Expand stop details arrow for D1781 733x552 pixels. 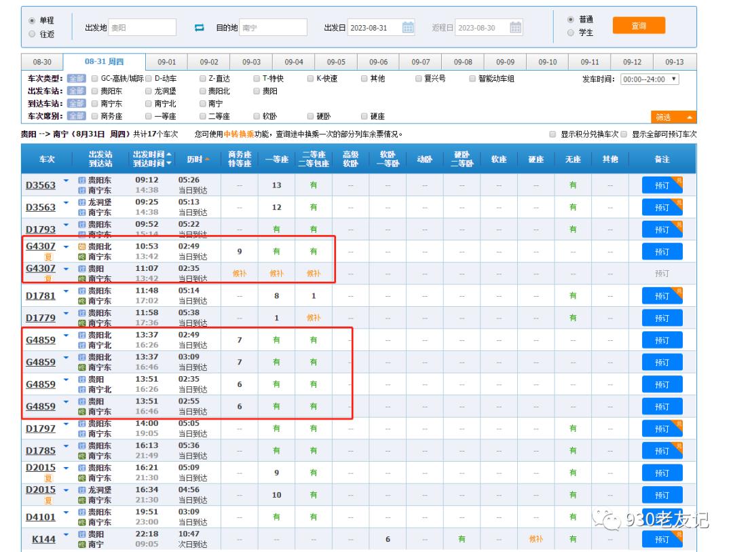tap(67, 291)
